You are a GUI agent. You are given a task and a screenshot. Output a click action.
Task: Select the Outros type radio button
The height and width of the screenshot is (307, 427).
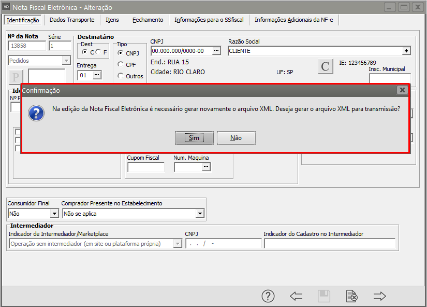[x=121, y=76]
